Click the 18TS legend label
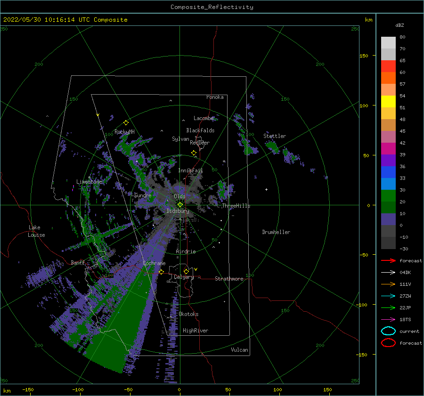 pyautogui.click(x=405, y=320)
